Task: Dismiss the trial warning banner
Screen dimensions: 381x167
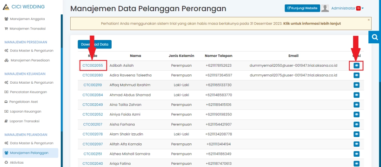Action: coord(368,20)
